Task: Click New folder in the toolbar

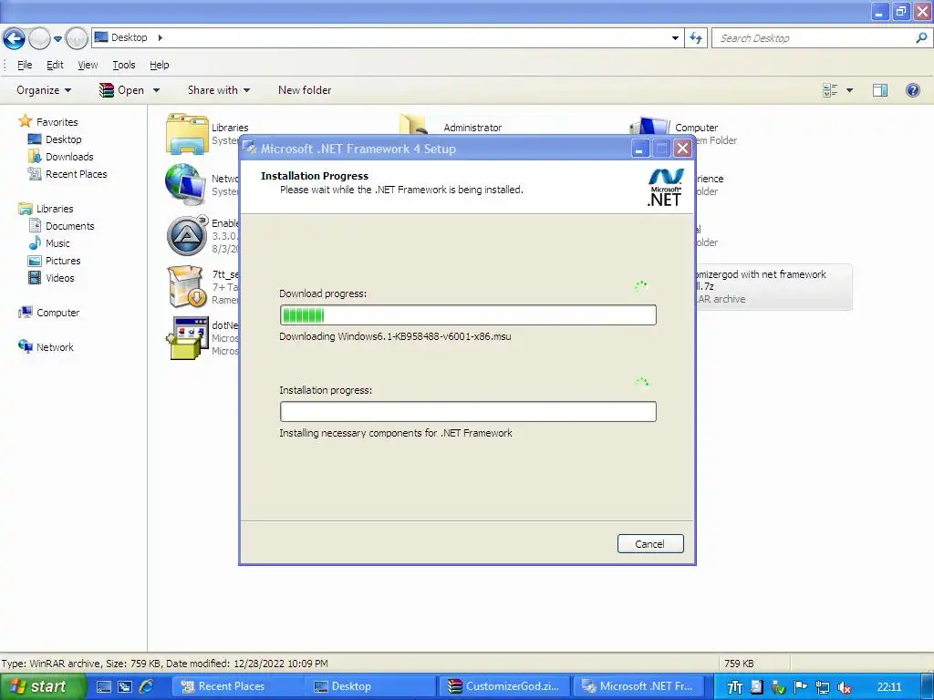Action: click(x=305, y=90)
